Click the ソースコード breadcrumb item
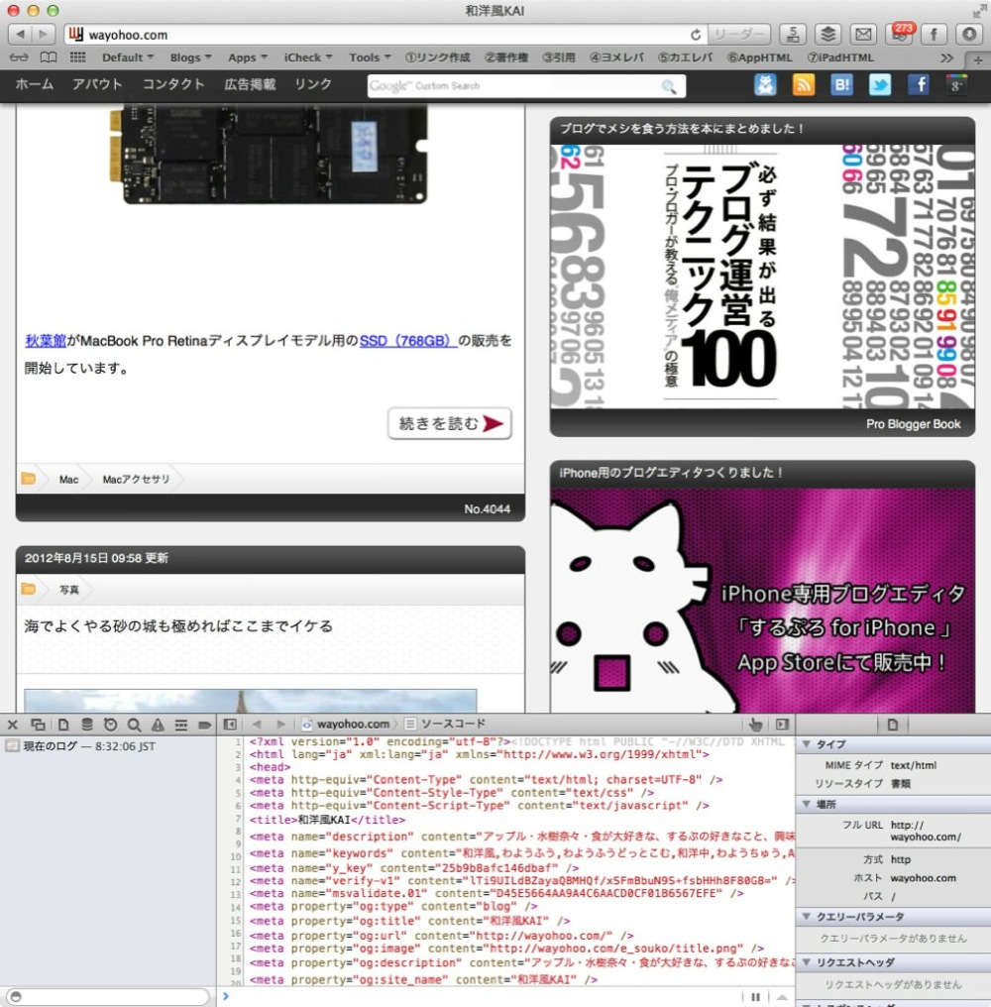 point(446,724)
